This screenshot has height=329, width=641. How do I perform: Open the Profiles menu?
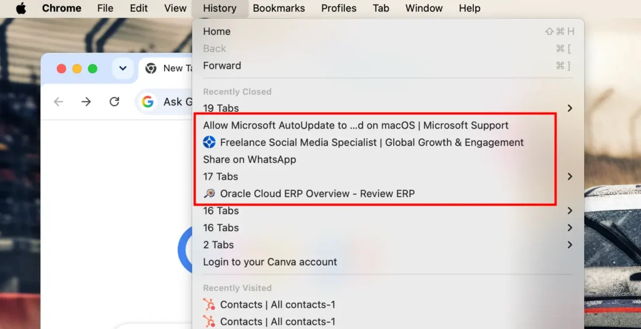pos(339,8)
